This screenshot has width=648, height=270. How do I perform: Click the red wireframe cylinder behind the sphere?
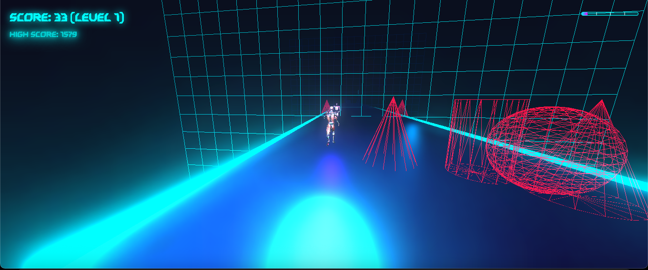click(465, 138)
